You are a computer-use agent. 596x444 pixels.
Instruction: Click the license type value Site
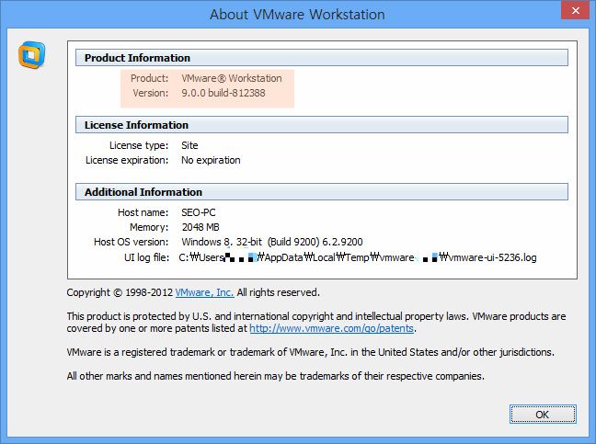click(189, 145)
